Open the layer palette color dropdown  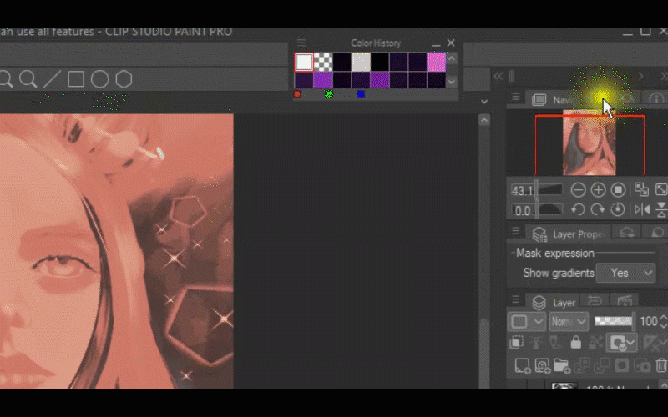click(x=526, y=322)
